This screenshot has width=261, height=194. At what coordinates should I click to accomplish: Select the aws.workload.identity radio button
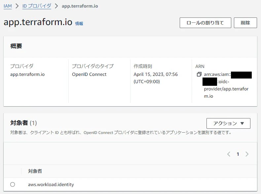(13, 184)
